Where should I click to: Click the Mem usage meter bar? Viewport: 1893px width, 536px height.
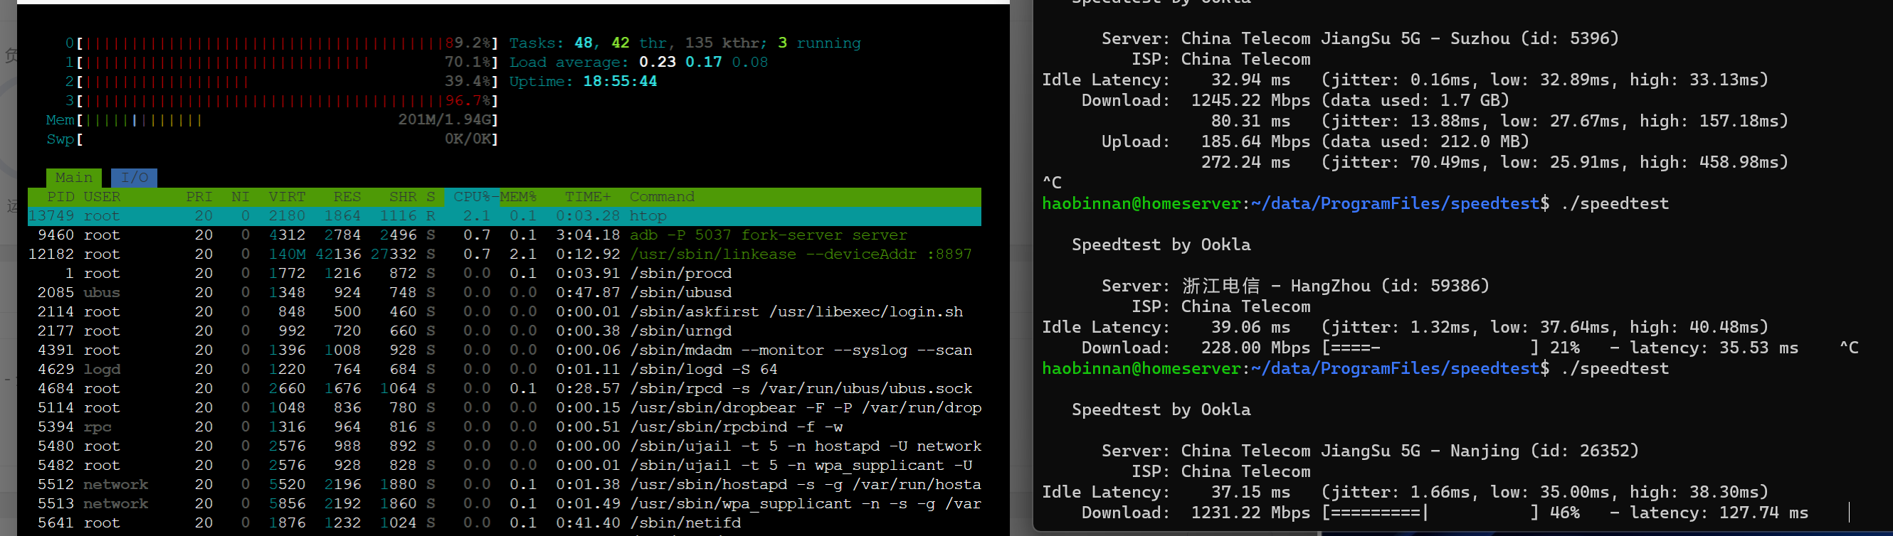(287, 119)
